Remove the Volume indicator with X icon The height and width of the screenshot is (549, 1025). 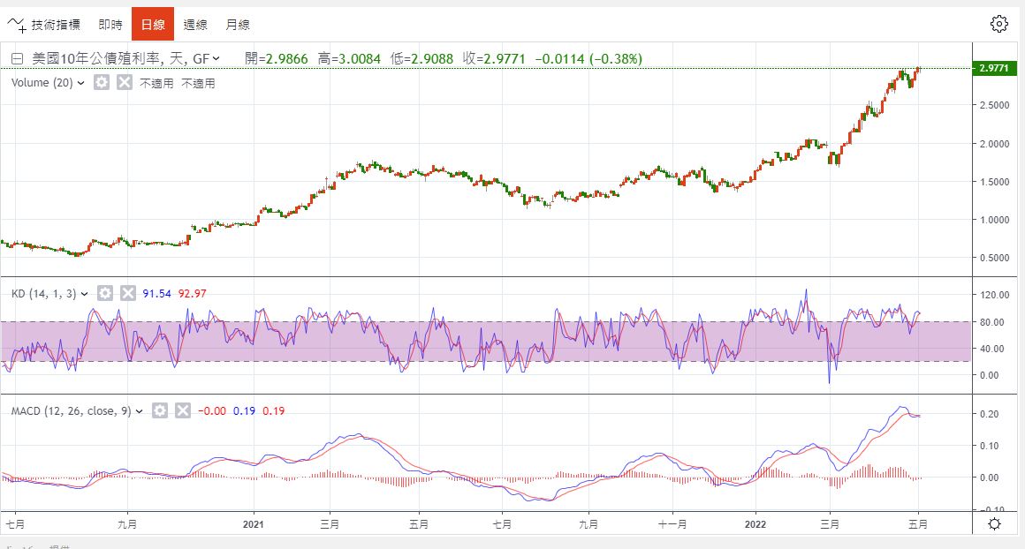pyautogui.click(x=125, y=82)
